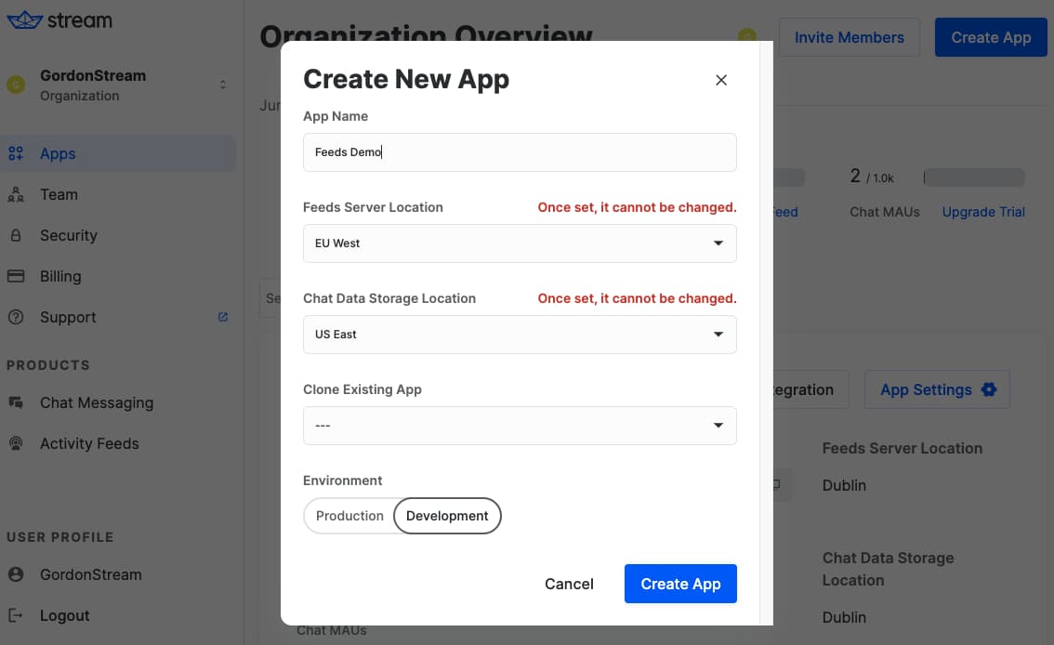Click the user profile avatar icon
The width and height of the screenshot is (1054, 645).
(x=16, y=574)
